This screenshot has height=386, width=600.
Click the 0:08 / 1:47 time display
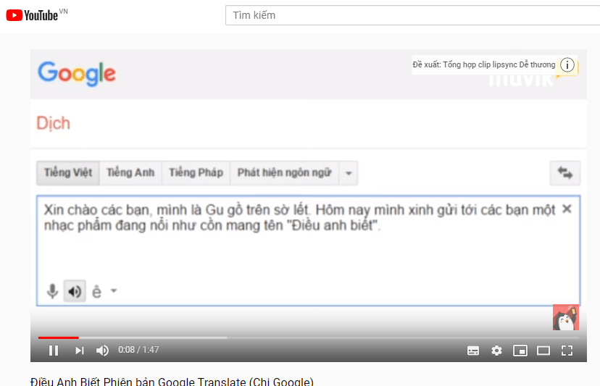point(138,350)
